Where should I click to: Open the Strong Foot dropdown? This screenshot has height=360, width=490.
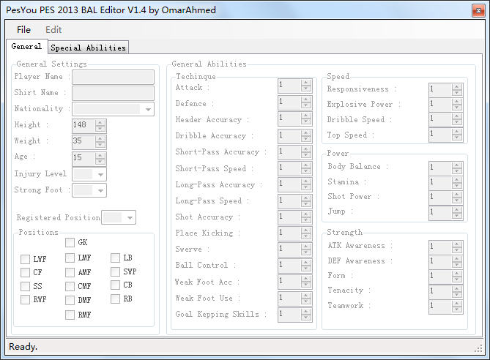pyautogui.click(x=89, y=190)
